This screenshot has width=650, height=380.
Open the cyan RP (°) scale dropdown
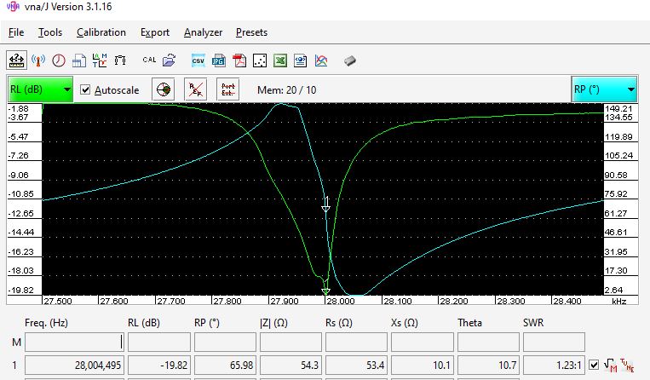pyautogui.click(x=604, y=89)
